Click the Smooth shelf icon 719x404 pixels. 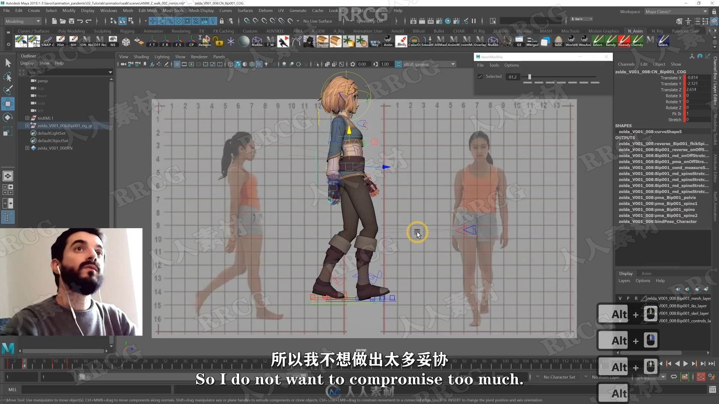[x=427, y=41]
